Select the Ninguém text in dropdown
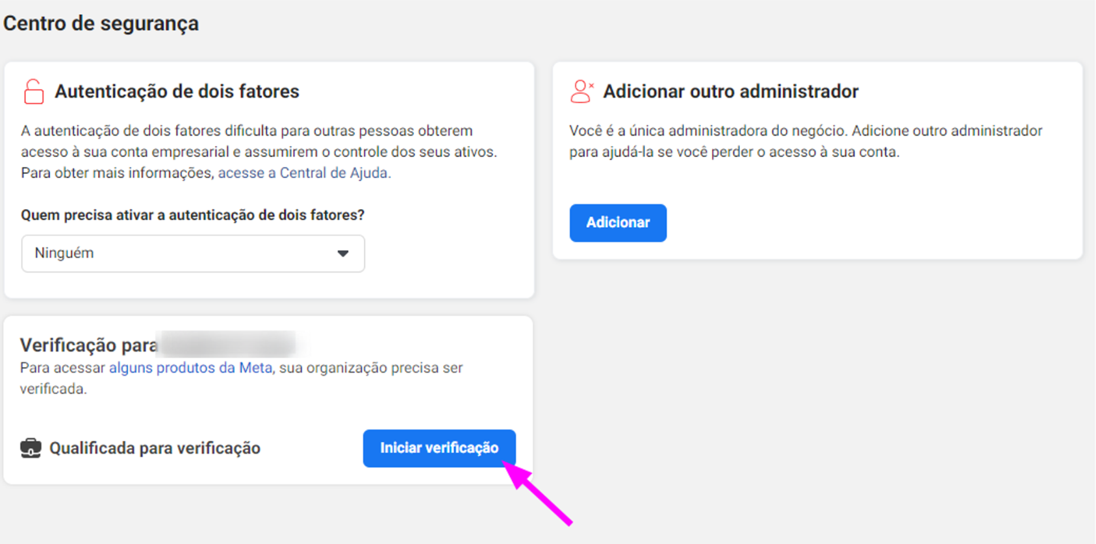The height and width of the screenshot is (544, 1096). 64,253
